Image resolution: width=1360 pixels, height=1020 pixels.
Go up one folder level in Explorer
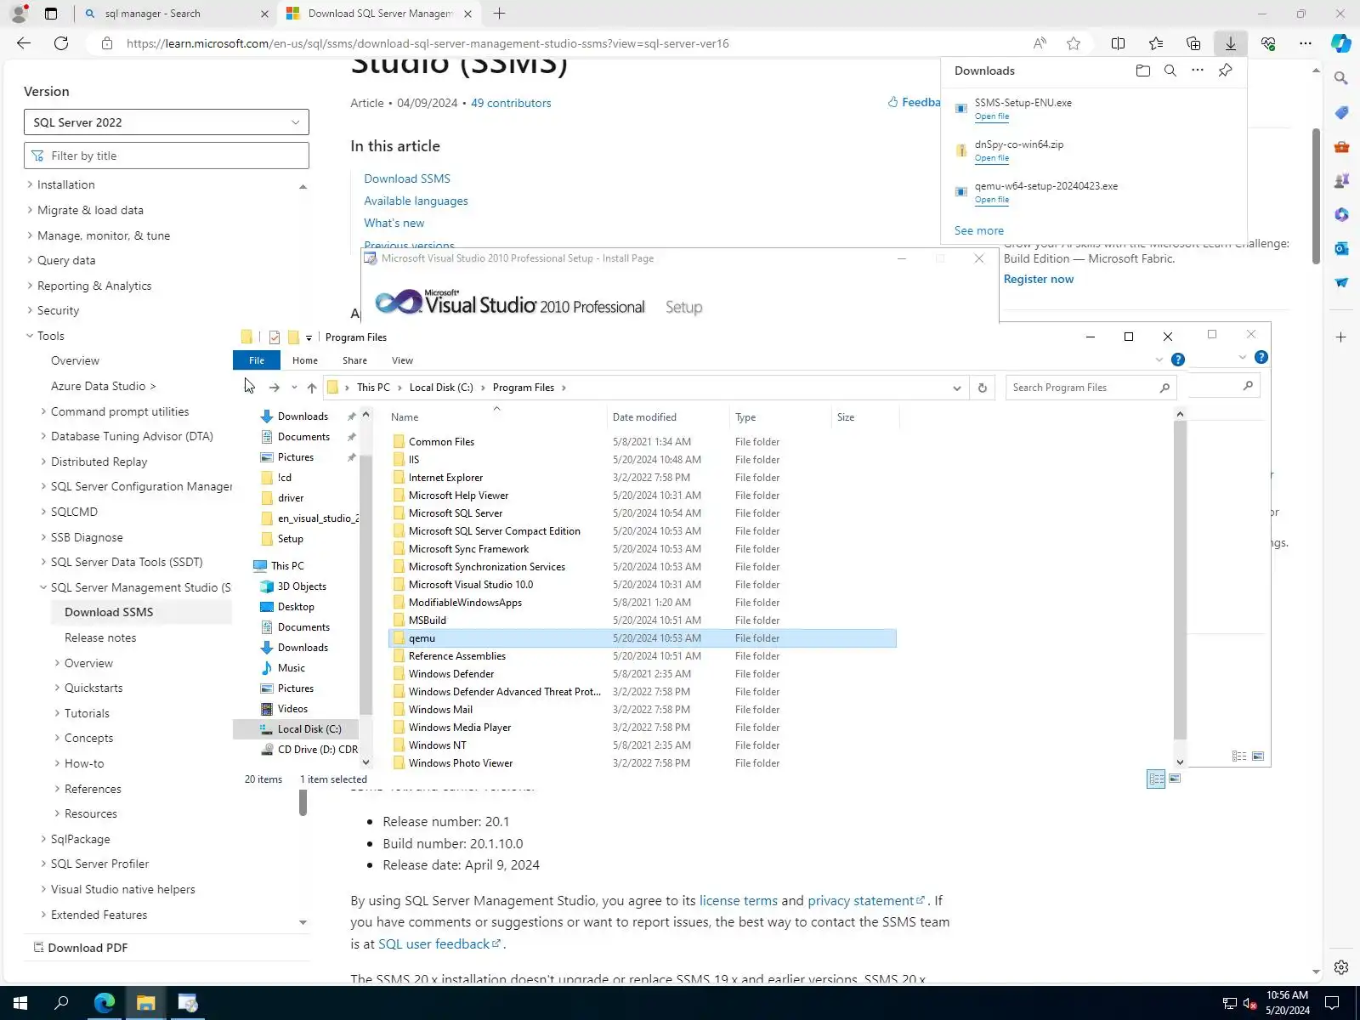[x=312, y=388]
